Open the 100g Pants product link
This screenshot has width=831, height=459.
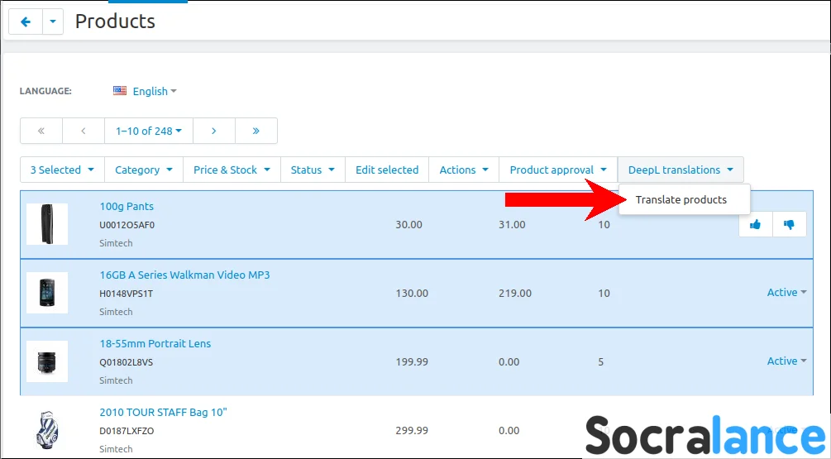[127, 206]
